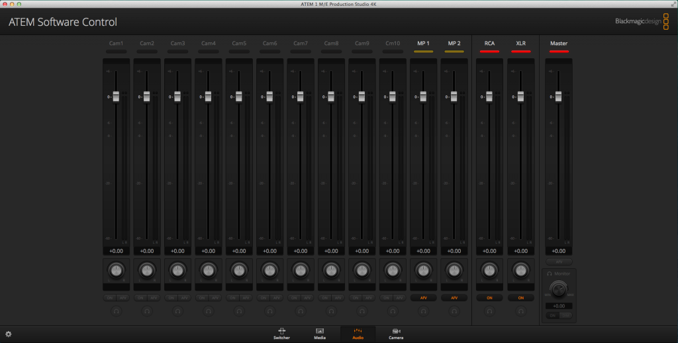Toggle AFV on MP 1 channel
Screen dimensions: 678x343
coord(423,297)
